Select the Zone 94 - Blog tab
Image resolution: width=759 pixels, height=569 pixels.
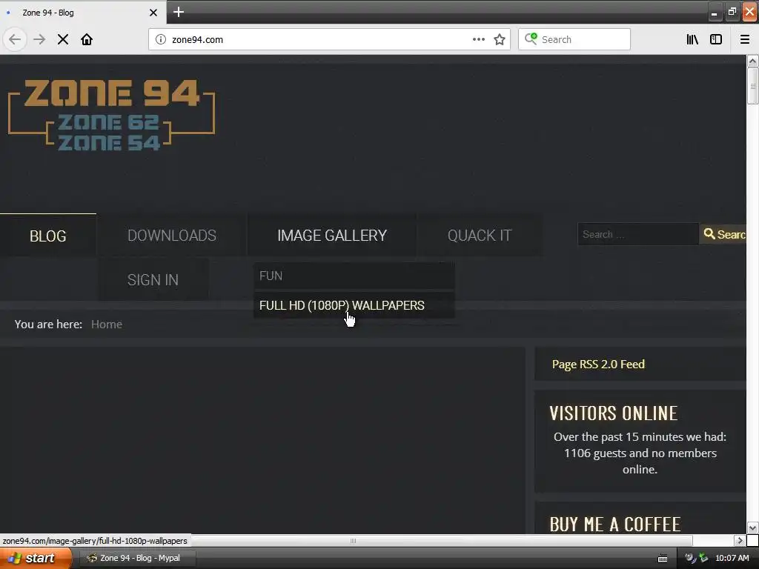point(82,13)
